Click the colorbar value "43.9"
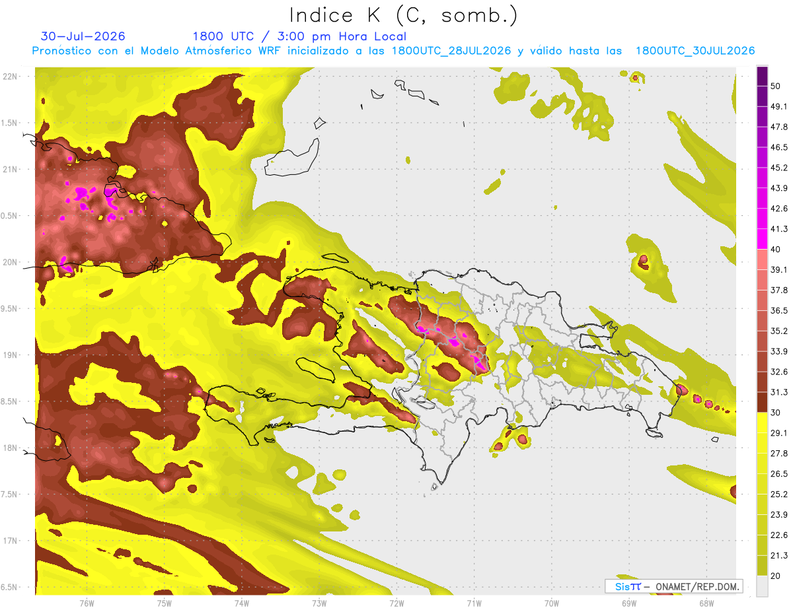This screenshot has width=793, height=612. 779,188
